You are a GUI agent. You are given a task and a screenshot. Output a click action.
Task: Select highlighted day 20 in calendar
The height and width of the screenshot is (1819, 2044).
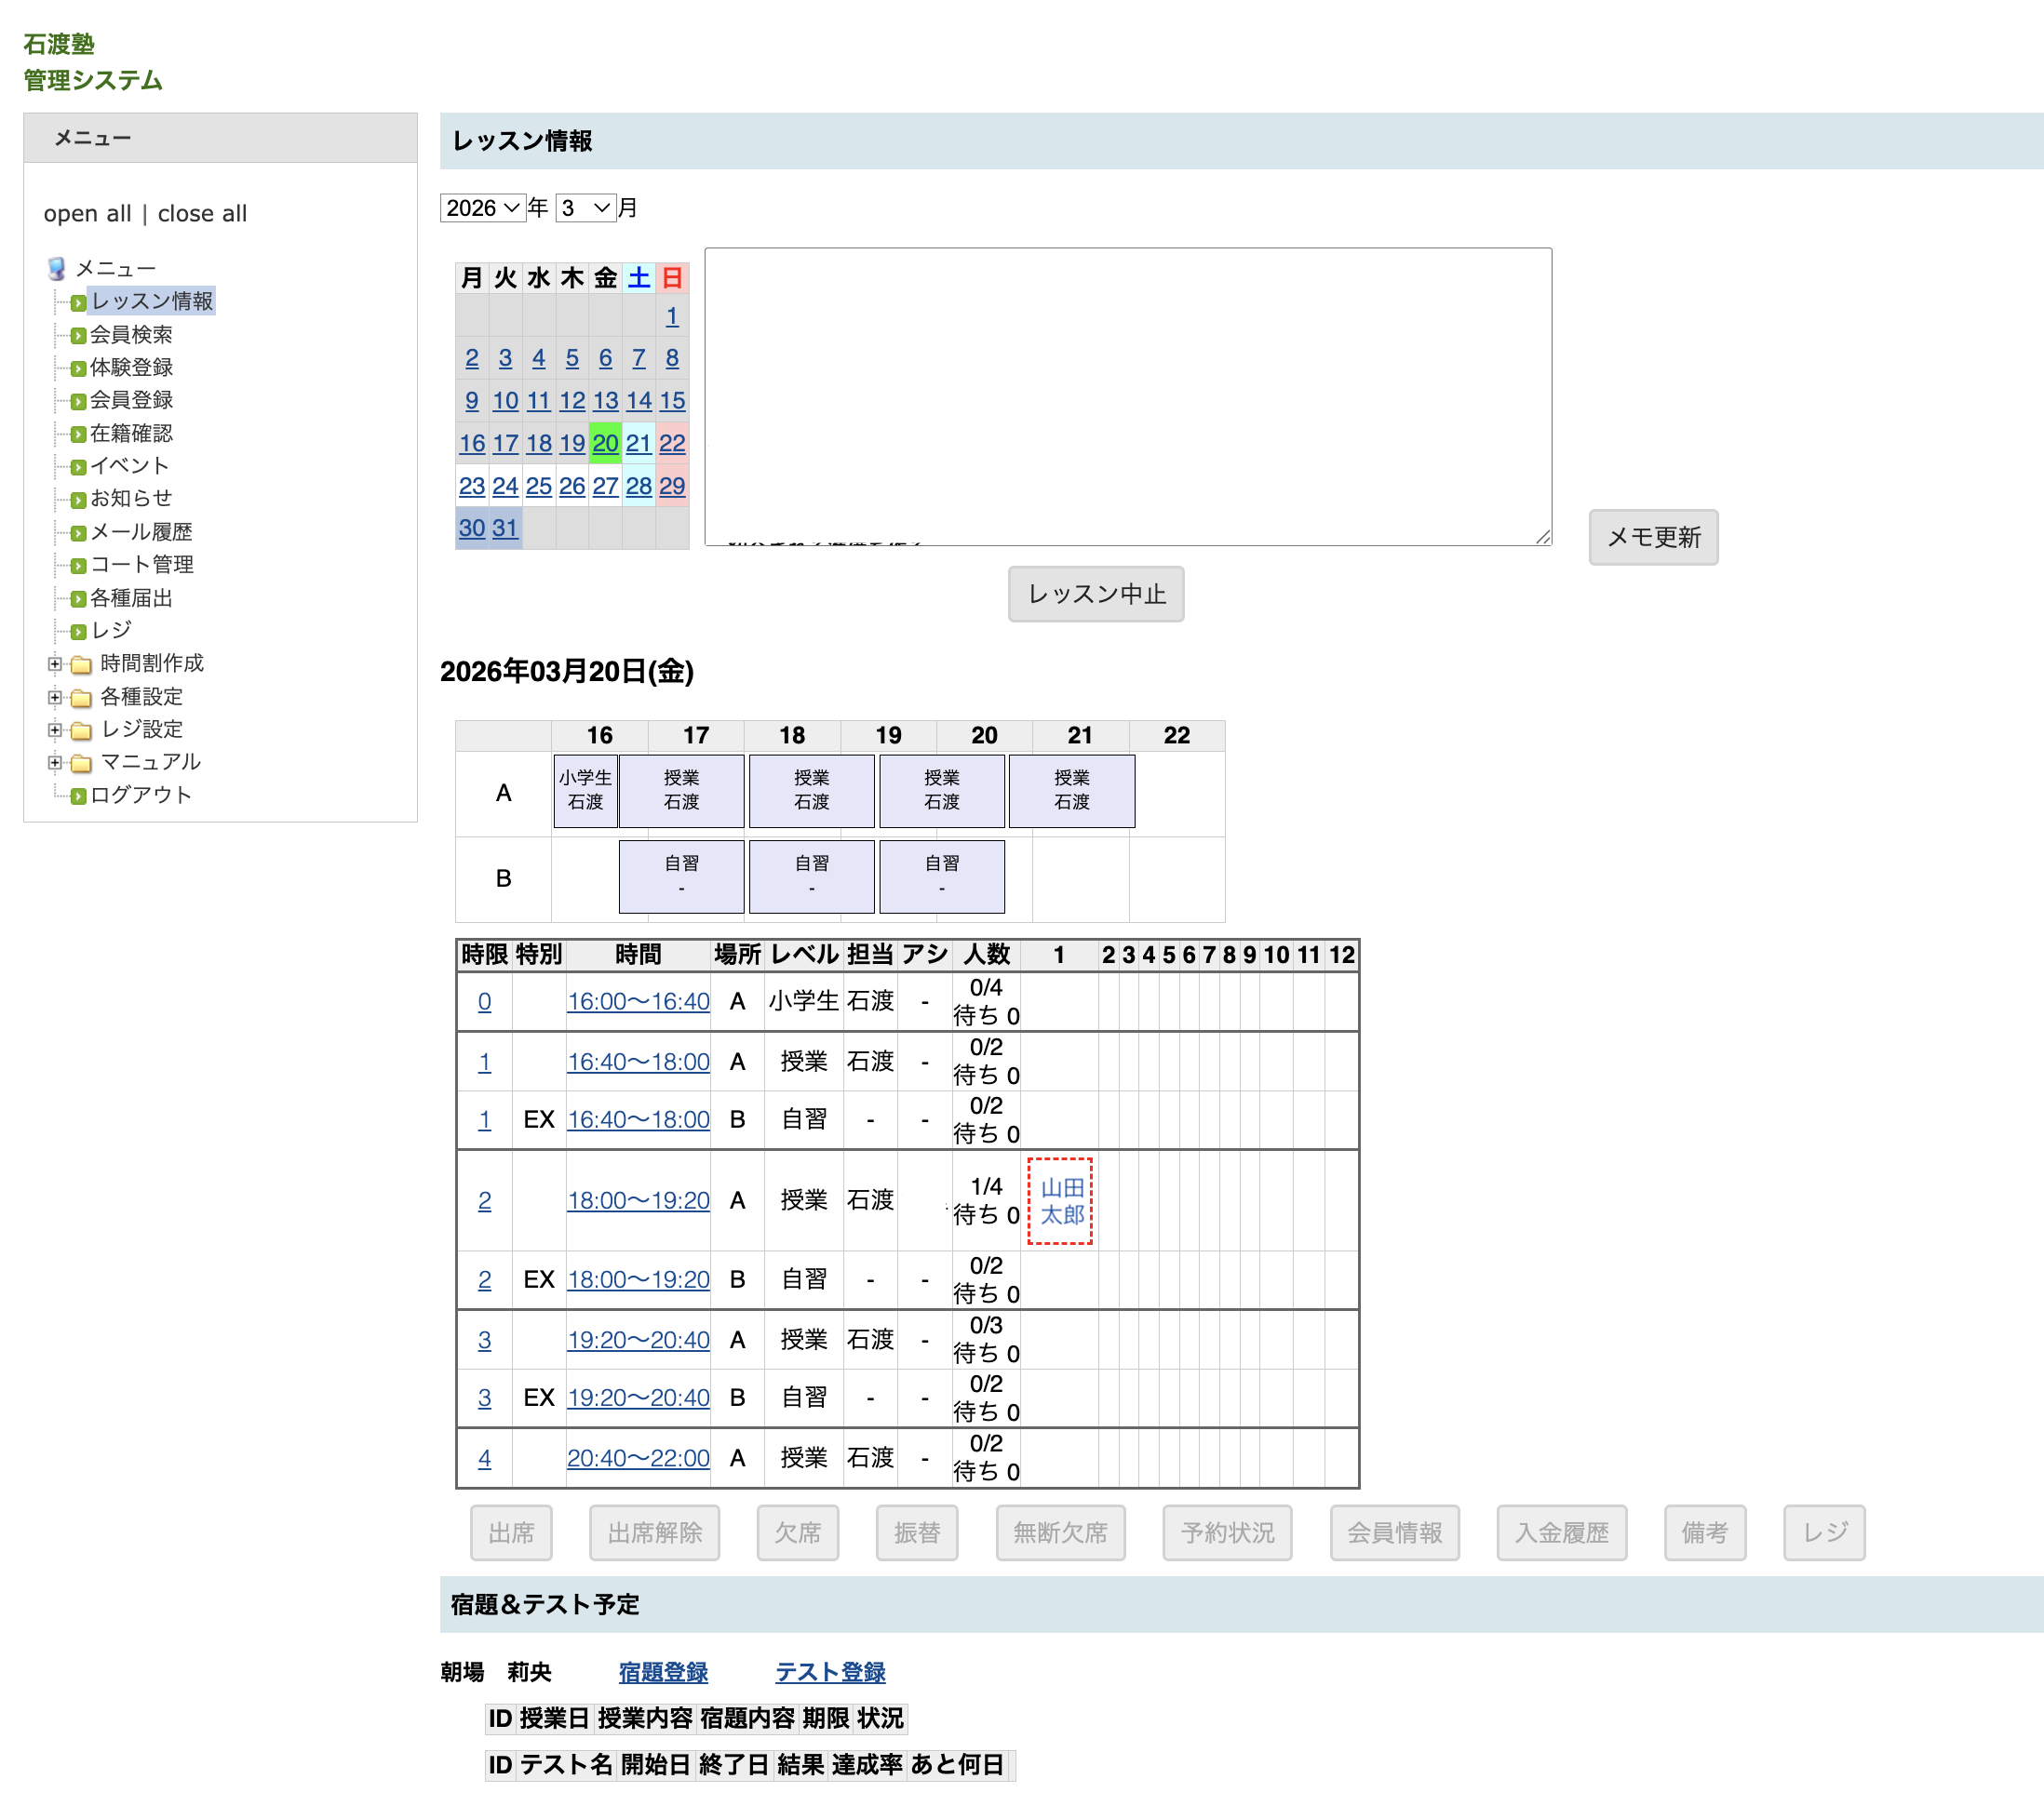[x=605, y=444]
